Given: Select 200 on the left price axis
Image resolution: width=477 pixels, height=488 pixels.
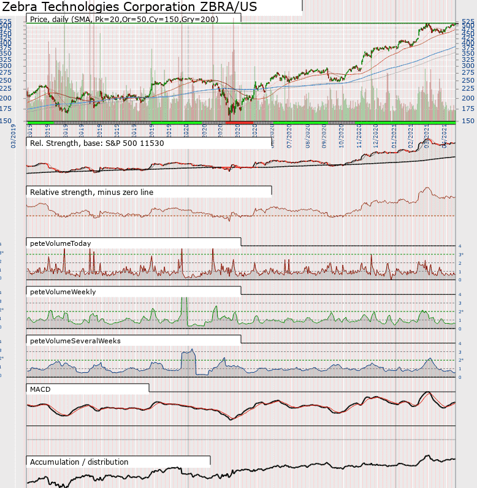Looking at the screenshot, I should point(6,98).
